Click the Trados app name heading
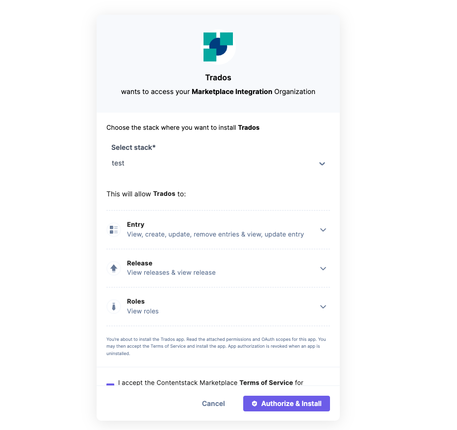This screenshot has height=430, width=457. click(x=218, y=77)
